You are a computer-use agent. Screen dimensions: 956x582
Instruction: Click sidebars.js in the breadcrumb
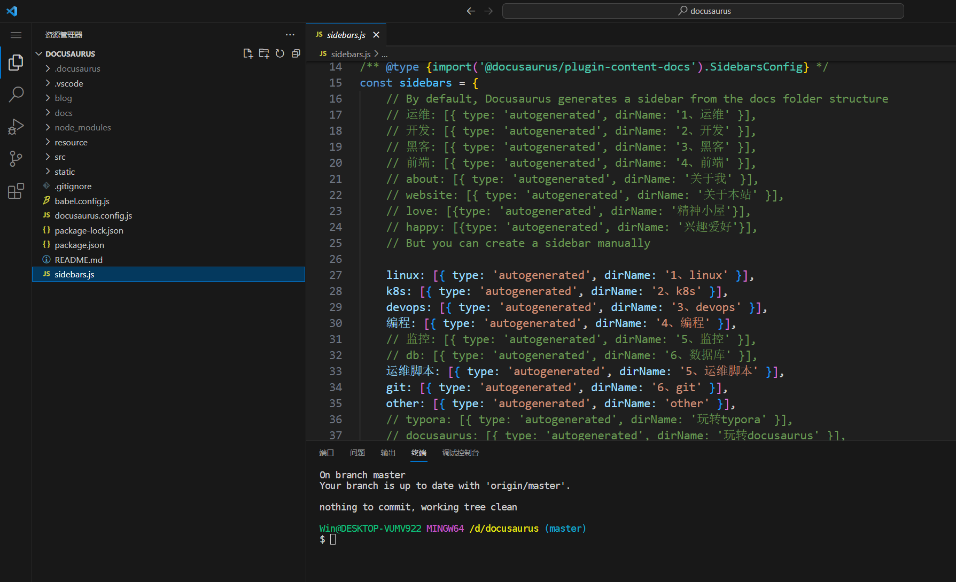(351, 54)
